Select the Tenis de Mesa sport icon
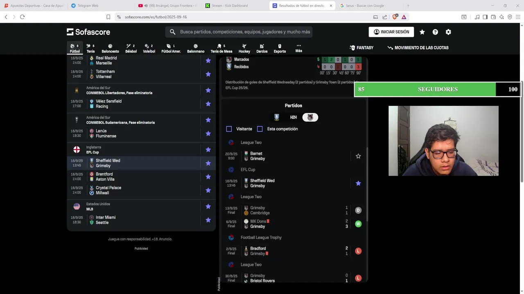Viewport: 524px width, 294px height. (x=221, y=48)
